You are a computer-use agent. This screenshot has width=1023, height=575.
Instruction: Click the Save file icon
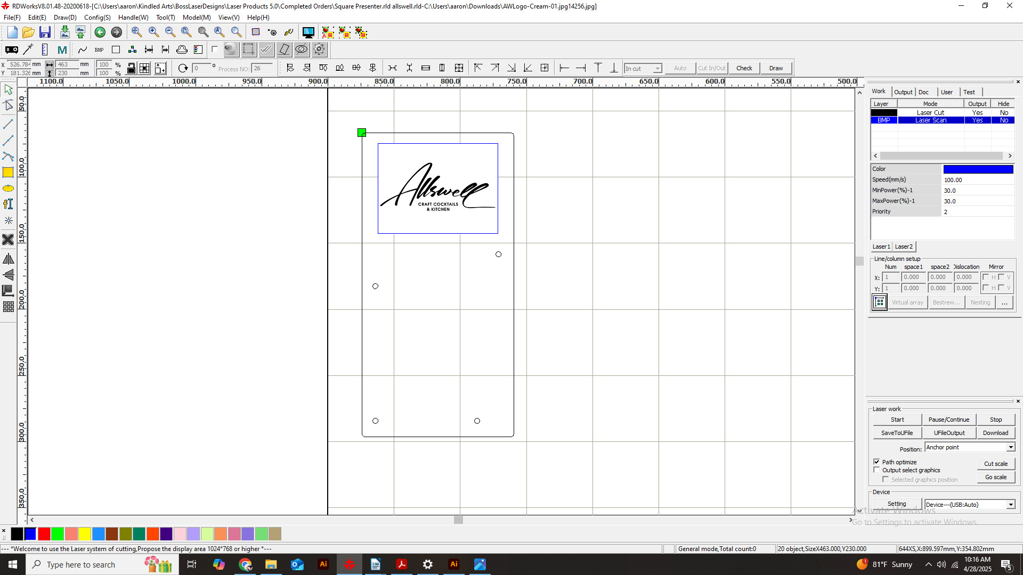coord(45,32)
